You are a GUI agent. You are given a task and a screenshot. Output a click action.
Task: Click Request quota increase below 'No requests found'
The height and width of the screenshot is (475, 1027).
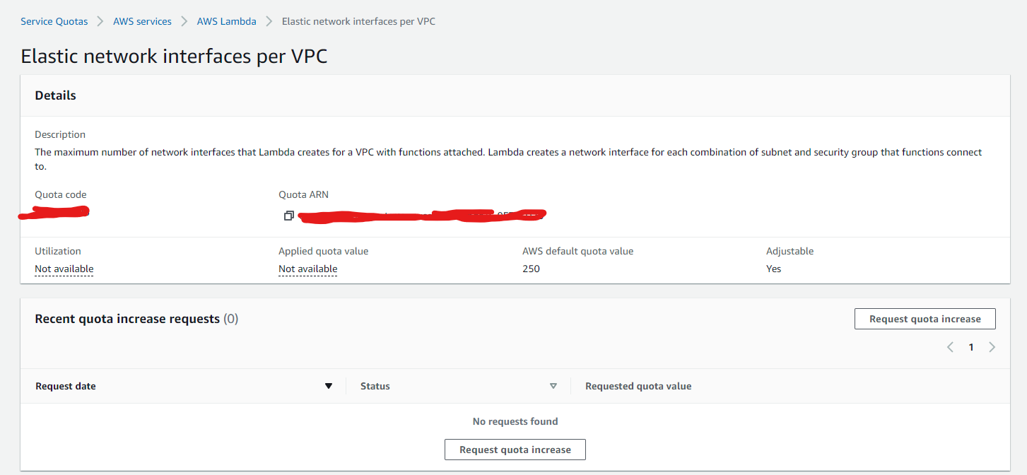pyautogui.click(x=515, y=450)
